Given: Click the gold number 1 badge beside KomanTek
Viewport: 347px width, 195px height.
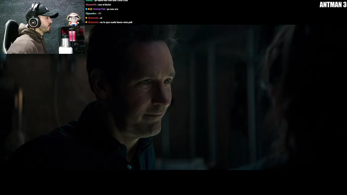Looking at the screenshot, I should point(91,9).
